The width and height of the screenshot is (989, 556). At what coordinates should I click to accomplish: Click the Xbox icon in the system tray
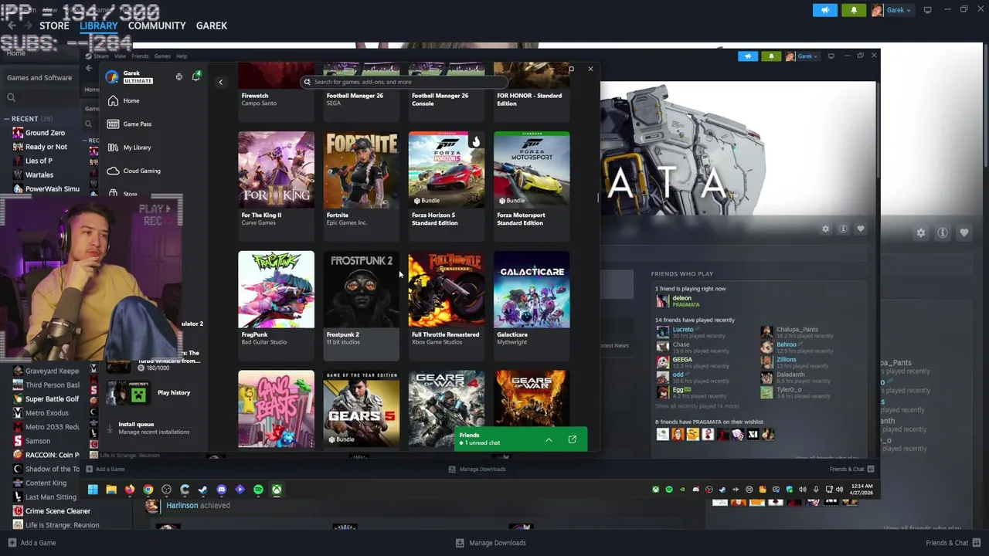point(655,490)
